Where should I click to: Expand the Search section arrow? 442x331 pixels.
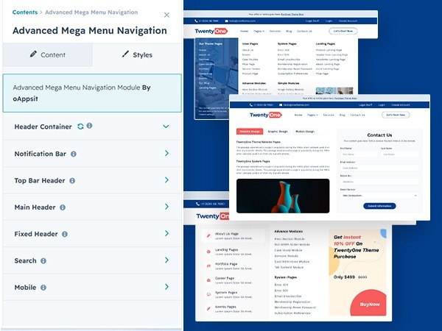[166, 260]
